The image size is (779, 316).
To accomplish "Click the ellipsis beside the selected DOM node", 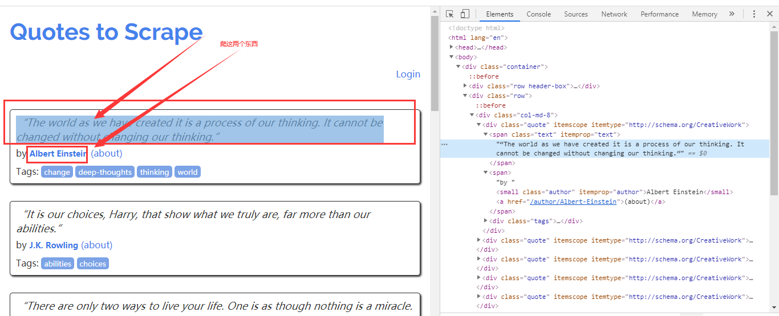I will 445,145.
